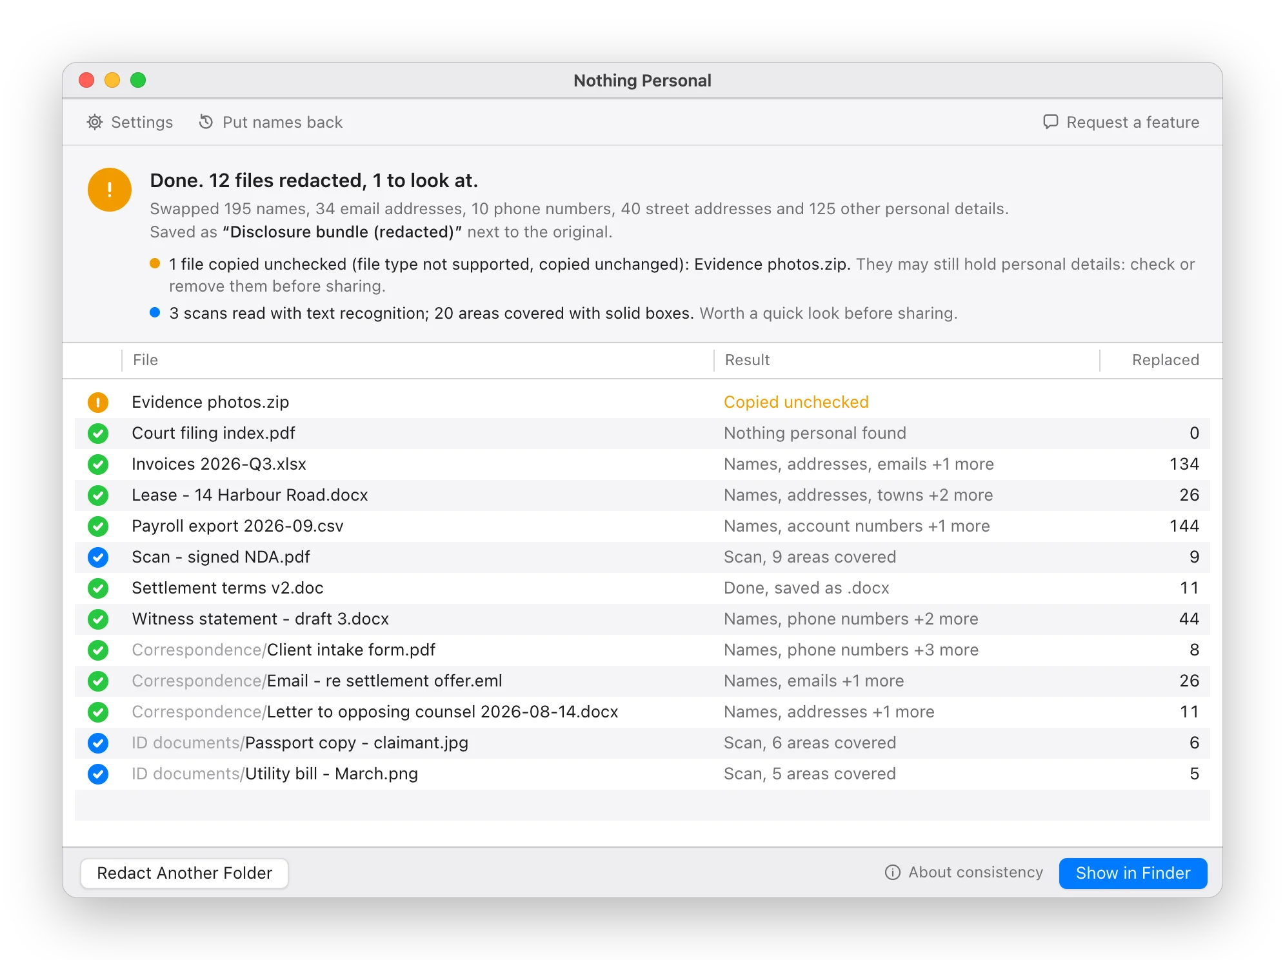
Task: Sort by the Replaced column header
Action: tap(1165, 360)
